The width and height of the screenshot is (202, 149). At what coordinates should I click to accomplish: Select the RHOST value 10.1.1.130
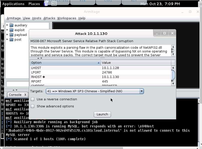point(110,77)
